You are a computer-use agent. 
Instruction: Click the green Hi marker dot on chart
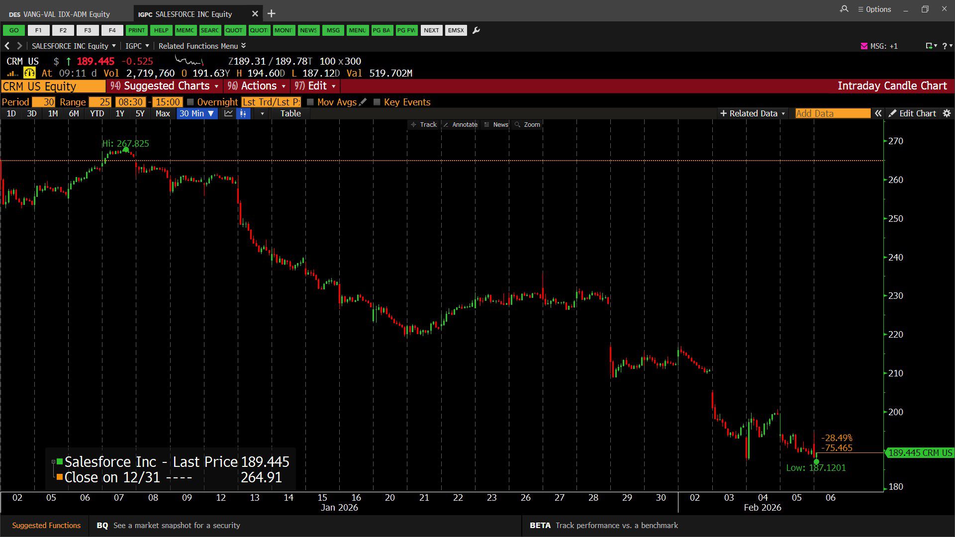click(x=126, y=150)
